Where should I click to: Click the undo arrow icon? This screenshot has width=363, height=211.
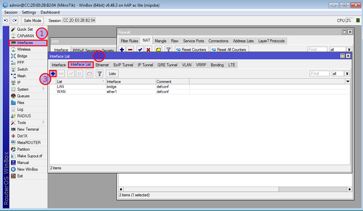[x=6, y=20]
